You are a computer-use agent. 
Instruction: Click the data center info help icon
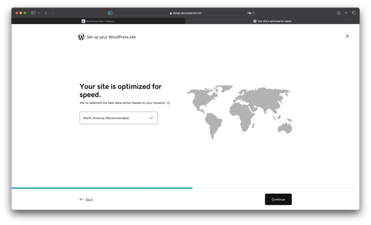[x=168, y=103]
